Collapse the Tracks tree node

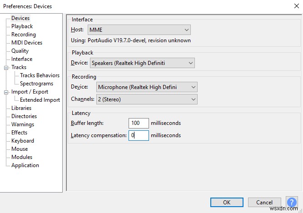[6, 67]
